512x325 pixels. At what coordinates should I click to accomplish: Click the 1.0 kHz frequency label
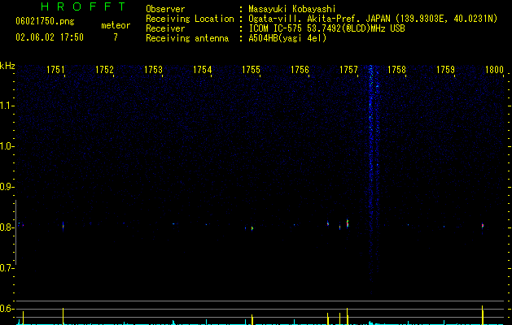[x=7, y=146]
